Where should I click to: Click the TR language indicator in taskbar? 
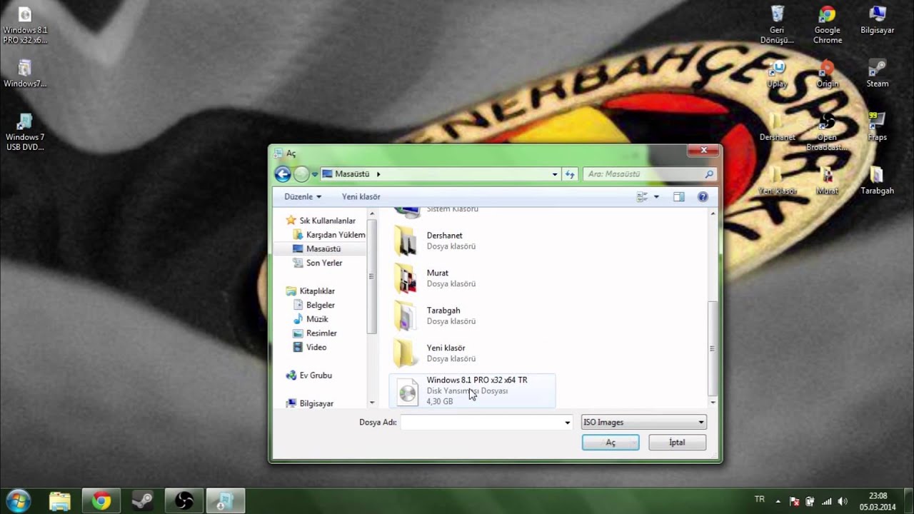(x=760, y=499)
